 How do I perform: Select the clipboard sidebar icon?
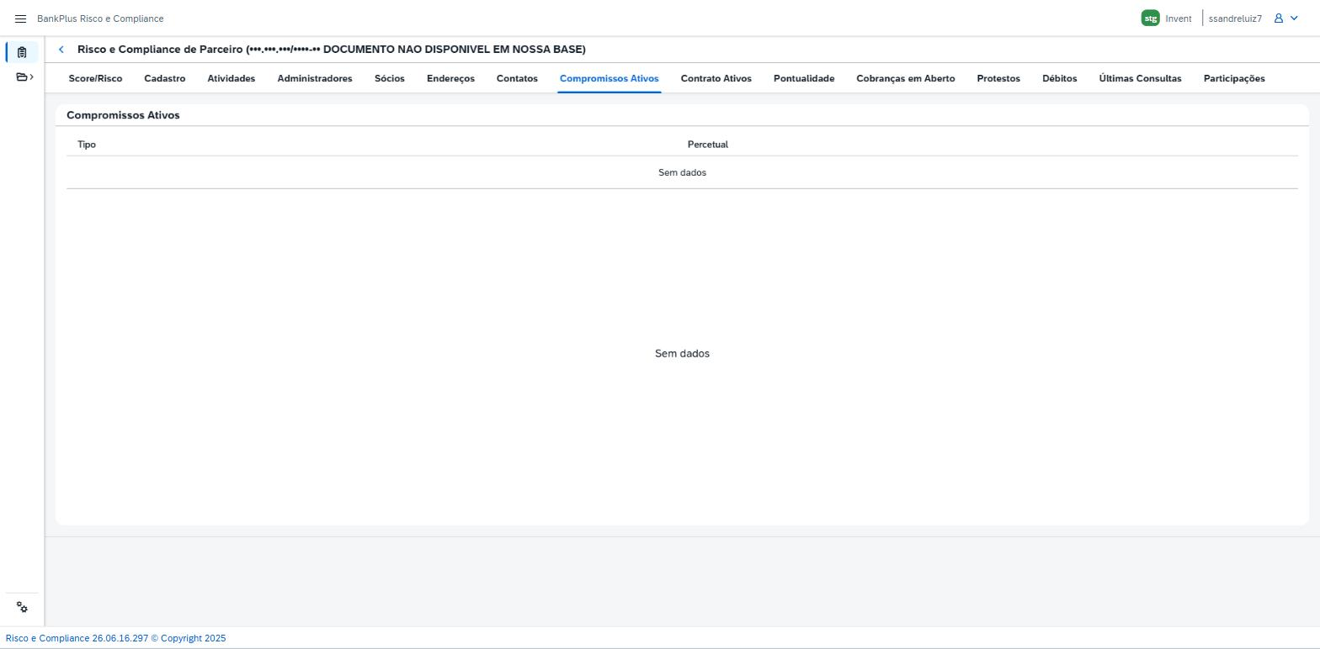coord(22,52)
